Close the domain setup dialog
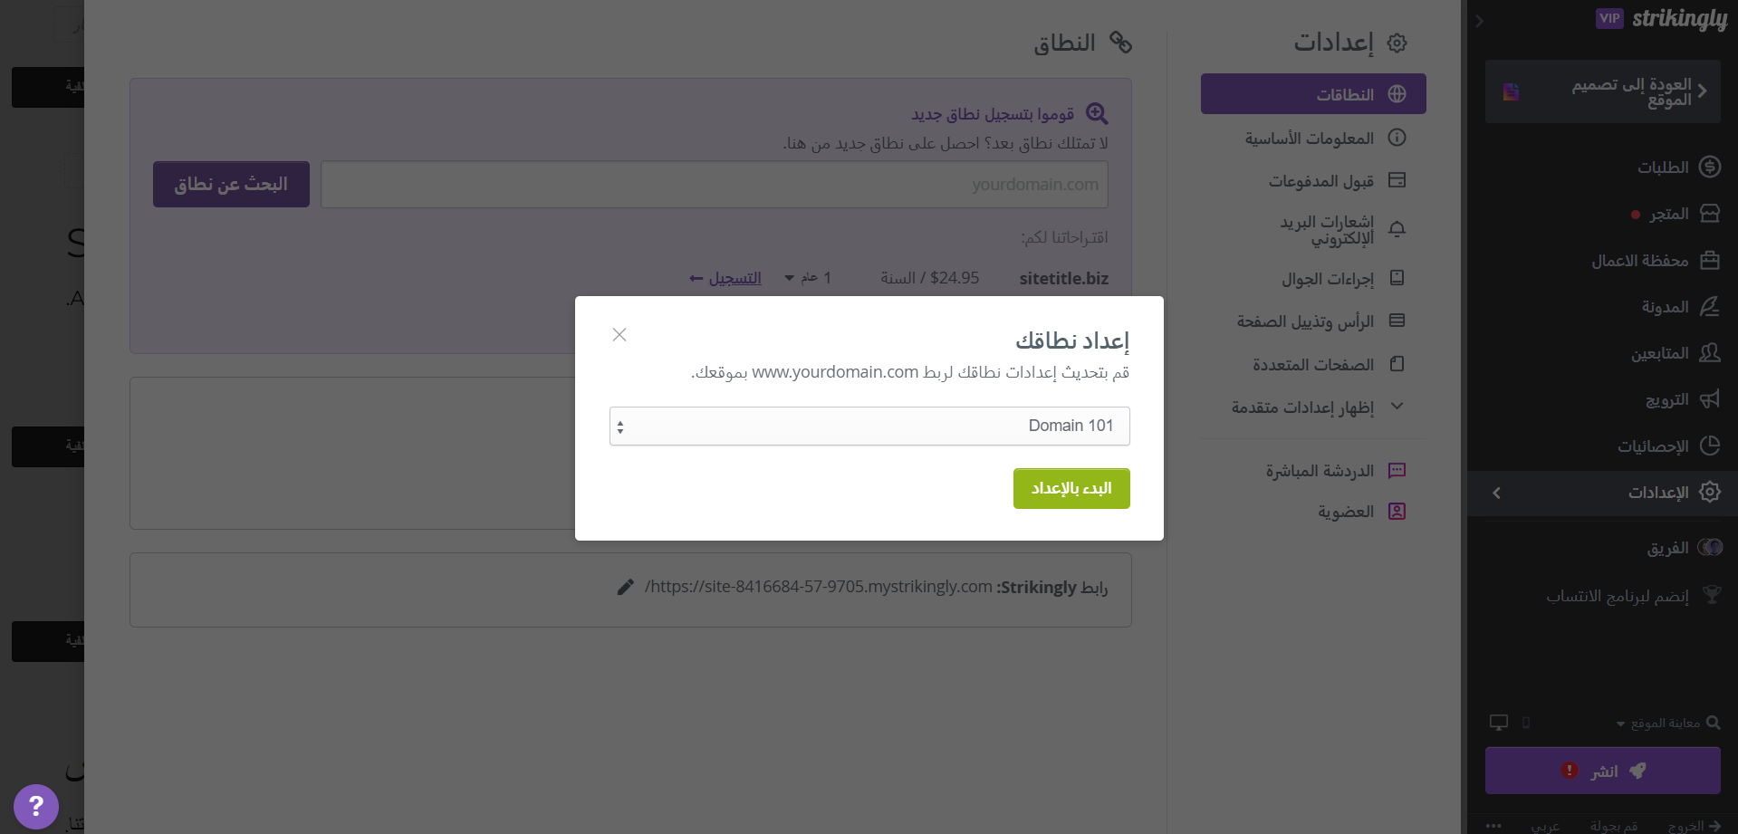The width and height of the screenshot is (1738, 834). pyautogui.click(x=619, y=335)
